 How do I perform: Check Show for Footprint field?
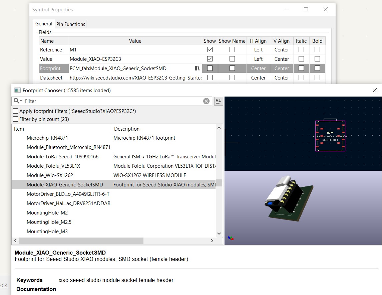point(210,68)
